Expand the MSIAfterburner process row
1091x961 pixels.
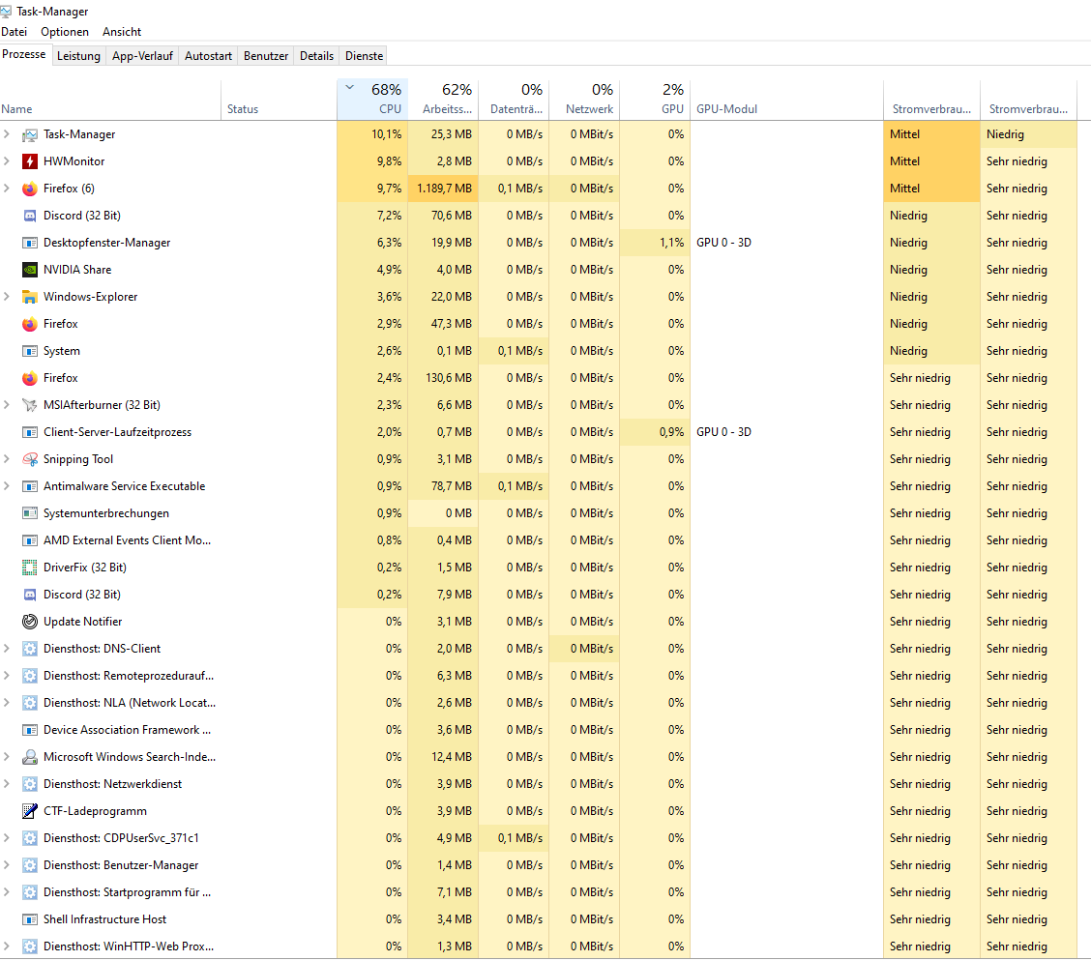pos(7,405)
